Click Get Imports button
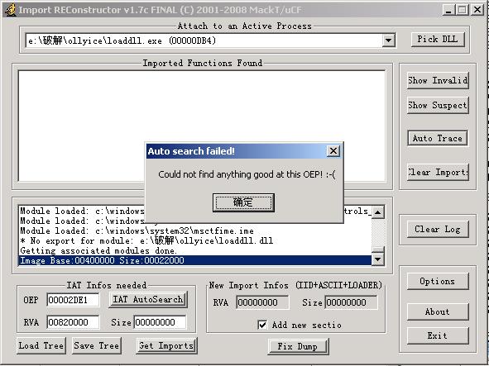 (166, 345)
